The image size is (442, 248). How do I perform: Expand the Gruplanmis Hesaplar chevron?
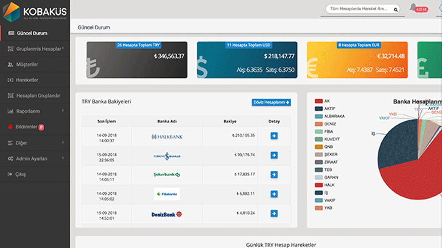tap(63, 48)
